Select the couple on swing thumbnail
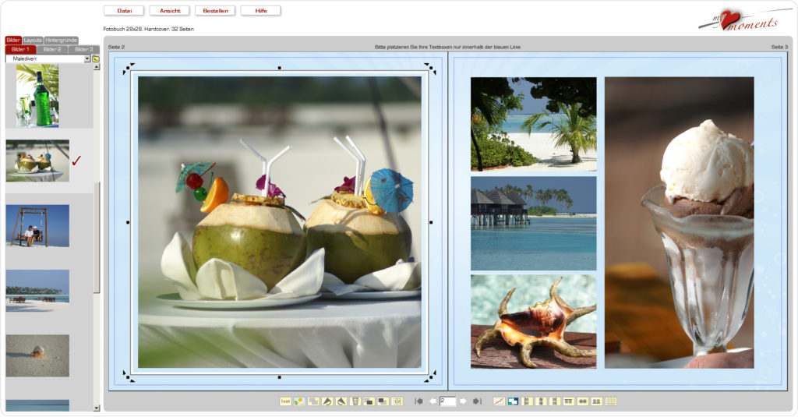Viewport: 798px width, 417px height. (37, 225)
